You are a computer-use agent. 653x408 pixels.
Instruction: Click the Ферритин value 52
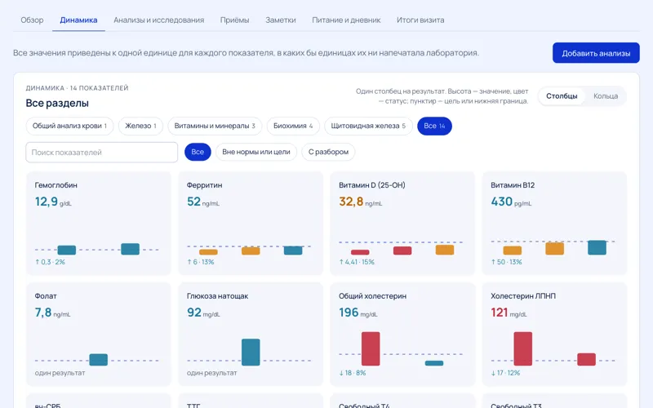point(193,202)
